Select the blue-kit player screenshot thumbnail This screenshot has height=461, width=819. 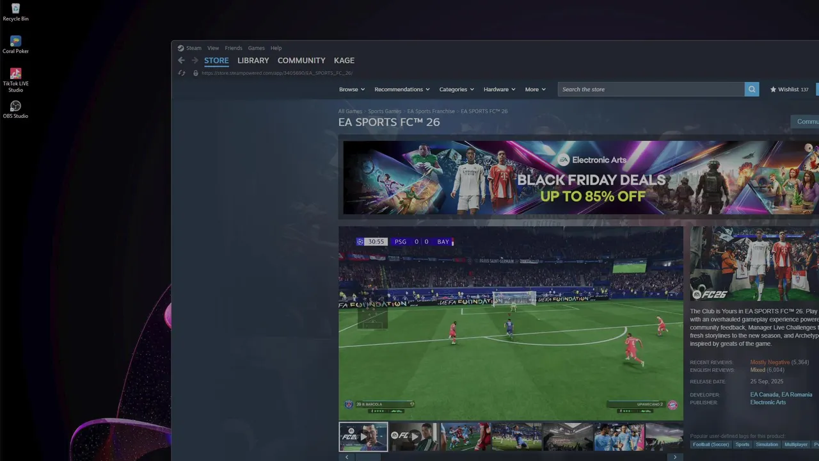point(517,436)
